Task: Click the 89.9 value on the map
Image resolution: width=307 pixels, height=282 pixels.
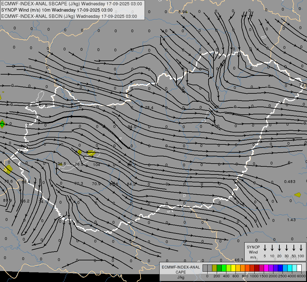Action: click(8, 201)
